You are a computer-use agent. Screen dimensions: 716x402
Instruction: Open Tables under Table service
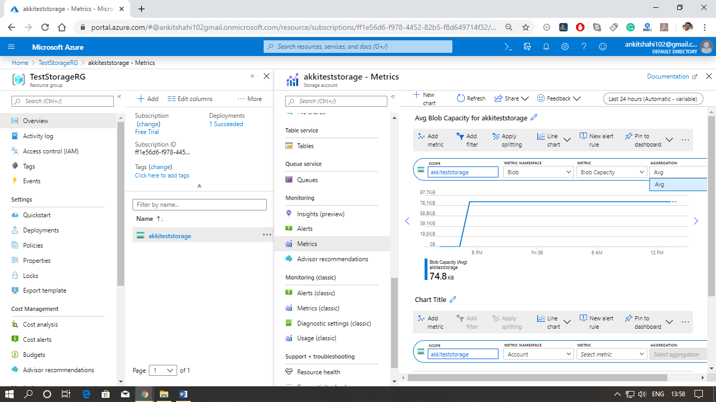click(306, 146)
